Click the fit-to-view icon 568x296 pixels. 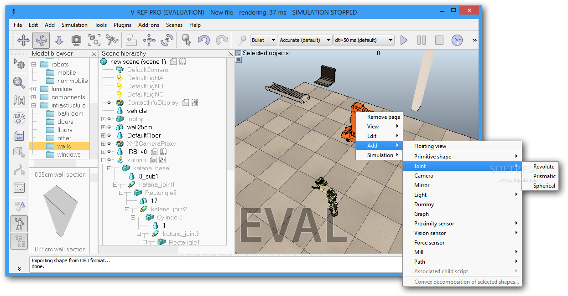[94, 40]
